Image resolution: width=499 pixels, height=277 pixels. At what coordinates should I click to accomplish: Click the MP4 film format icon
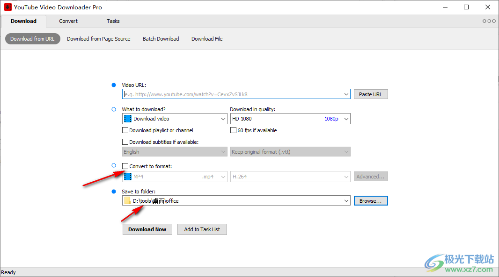[x=128, y=177]
